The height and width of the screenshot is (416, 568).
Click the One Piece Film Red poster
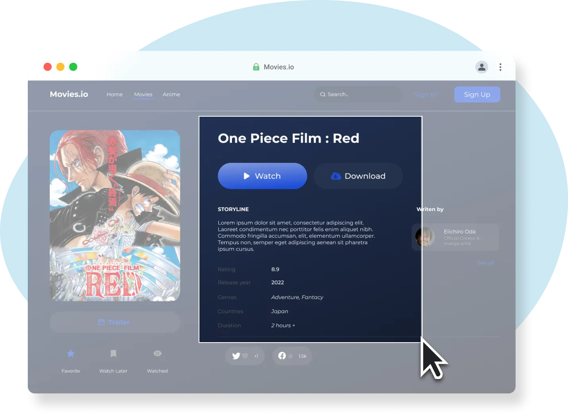click(x=115, y=216)
